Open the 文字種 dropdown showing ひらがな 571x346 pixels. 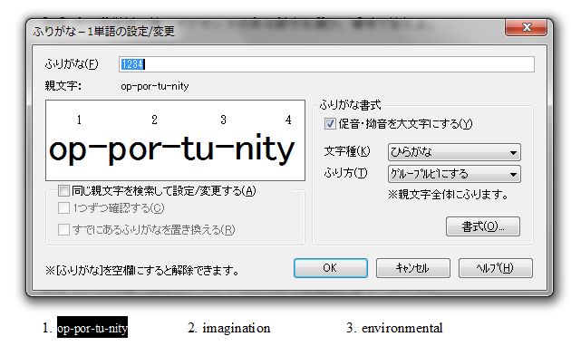(x=454, y=152)
